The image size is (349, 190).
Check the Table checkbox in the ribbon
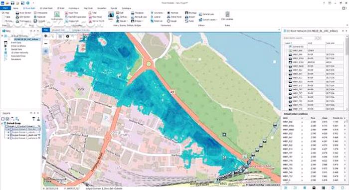pyautogui.click(x=3, y=17)
